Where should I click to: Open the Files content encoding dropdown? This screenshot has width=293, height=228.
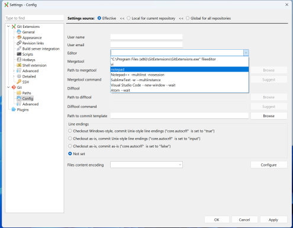tap(146, 165)
